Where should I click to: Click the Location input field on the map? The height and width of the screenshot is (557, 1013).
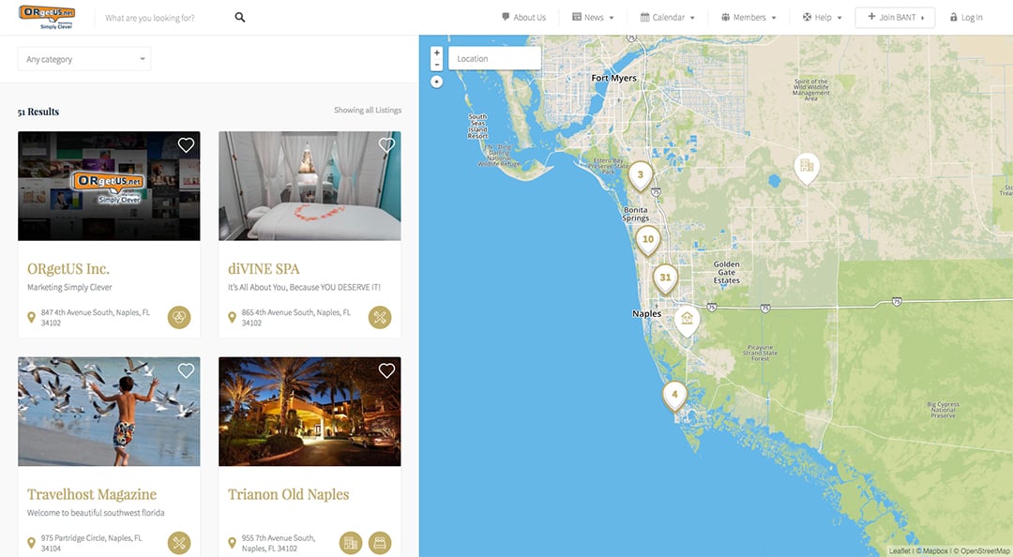(494, 58)
